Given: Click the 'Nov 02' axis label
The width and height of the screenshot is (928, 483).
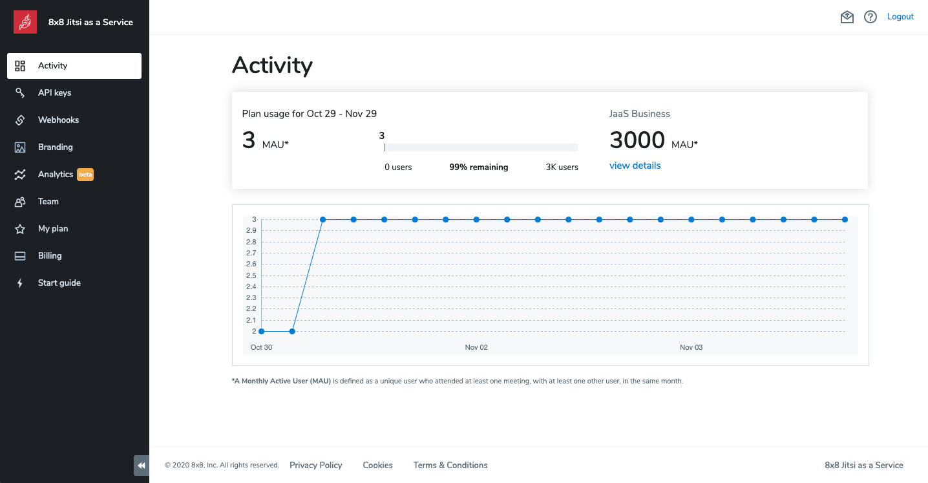Looking at the screenshot, I should [x=476, y=348].
